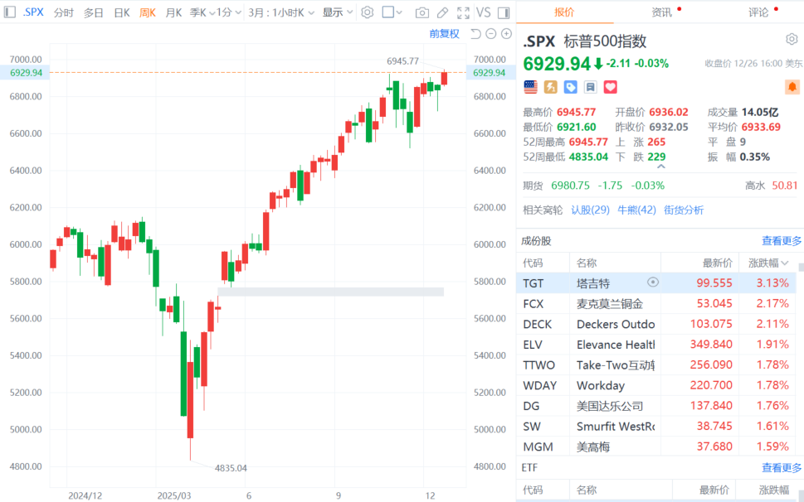Screen dimensions: 804x502
Task: Toggle the right sidebar panel icon
Action: pyautogui.click(x=505, y=12)
